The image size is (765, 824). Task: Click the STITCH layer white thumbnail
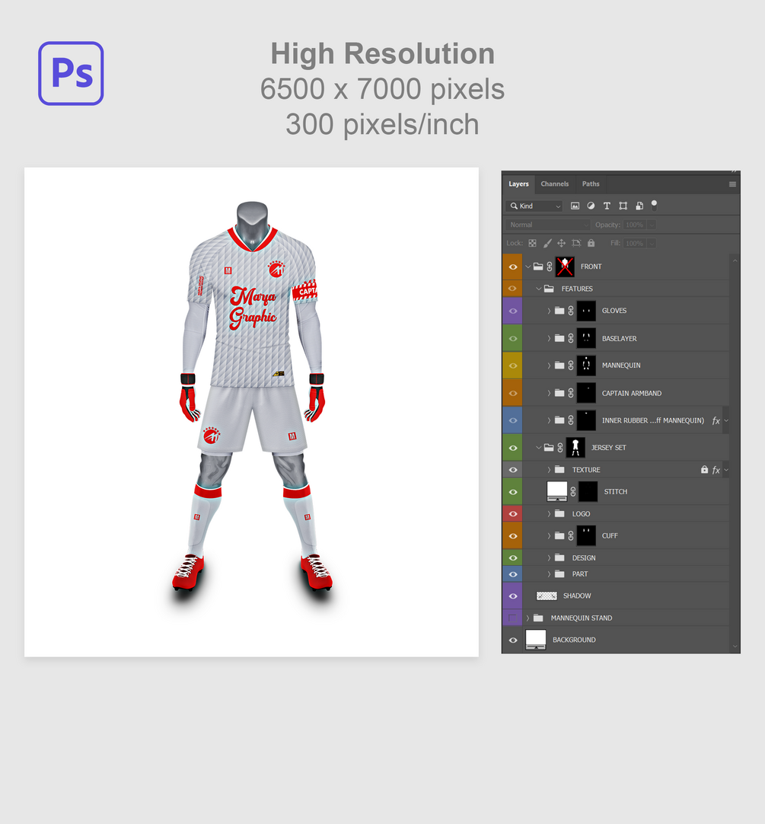[557, 491]
